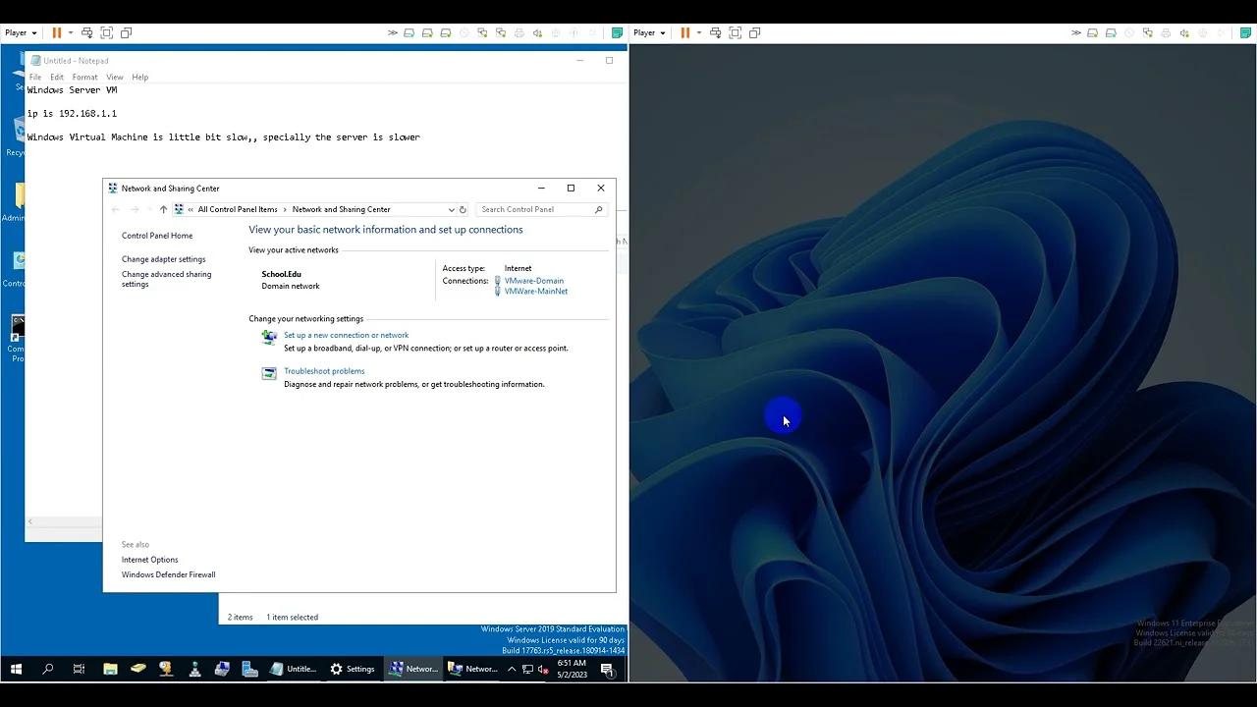Click the VMware-Domain connection link
The width and height of the screenshot is (1257, 707).
(x=533, y=280)
